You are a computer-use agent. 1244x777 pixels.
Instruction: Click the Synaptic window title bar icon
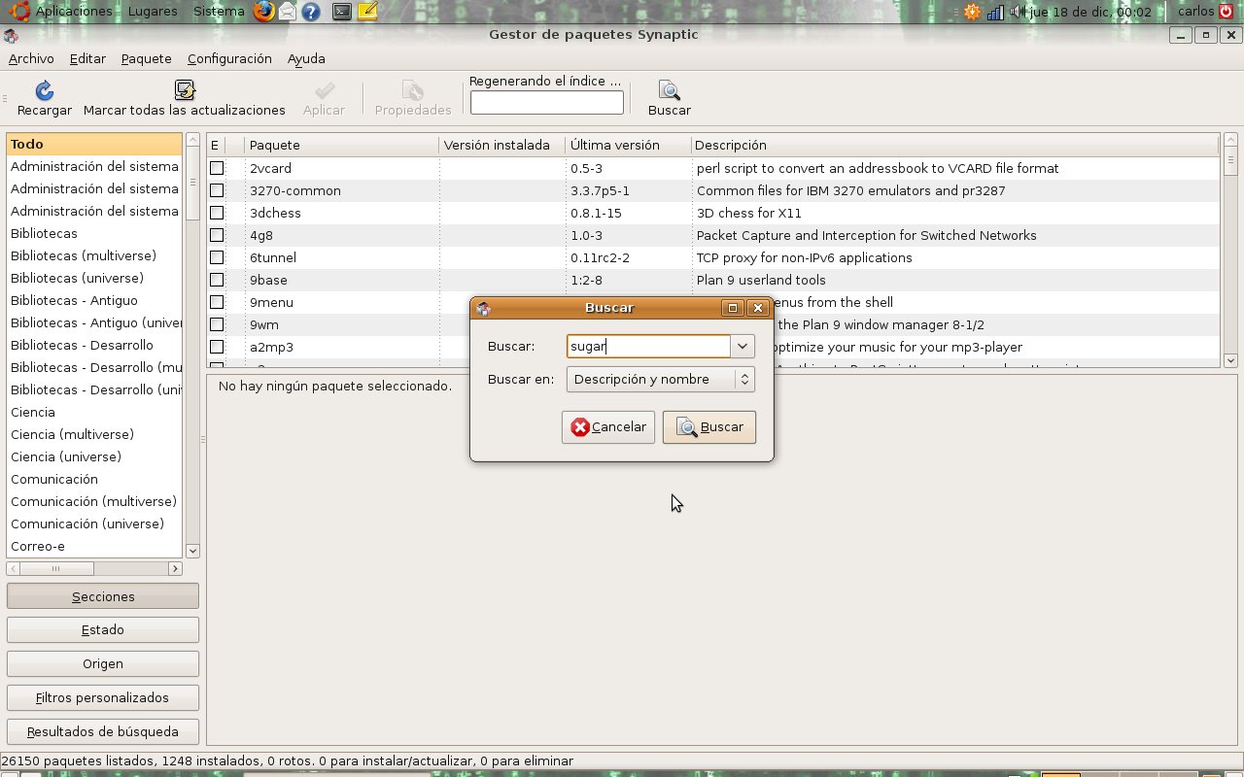coord(11,36)
